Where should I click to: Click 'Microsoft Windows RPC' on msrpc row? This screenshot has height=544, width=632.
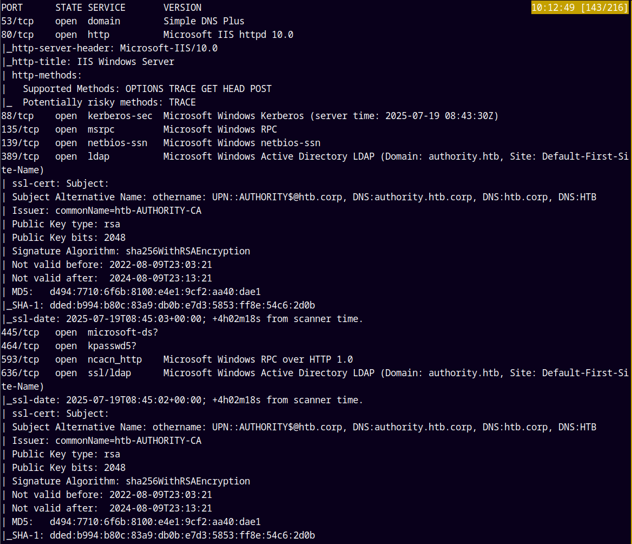pos(220,129)
